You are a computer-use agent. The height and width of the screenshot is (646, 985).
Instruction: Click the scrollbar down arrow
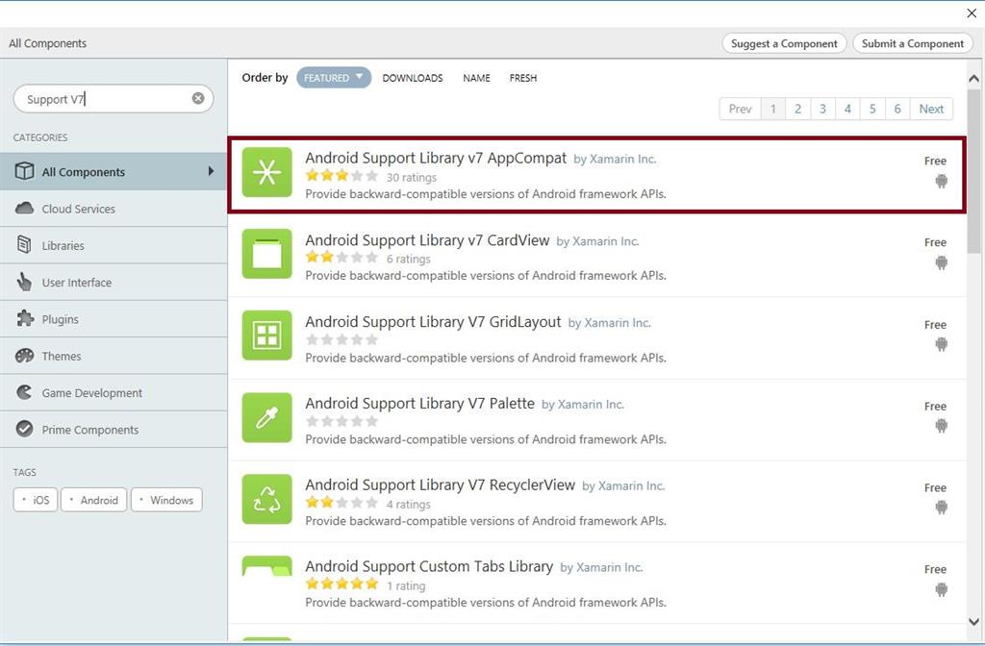tap(973, 622)
